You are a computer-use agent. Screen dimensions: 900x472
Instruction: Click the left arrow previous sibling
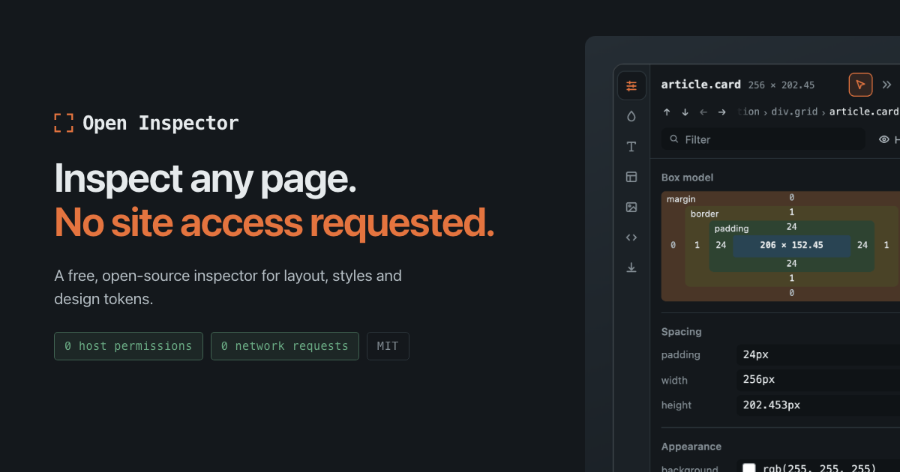(703, 112)
